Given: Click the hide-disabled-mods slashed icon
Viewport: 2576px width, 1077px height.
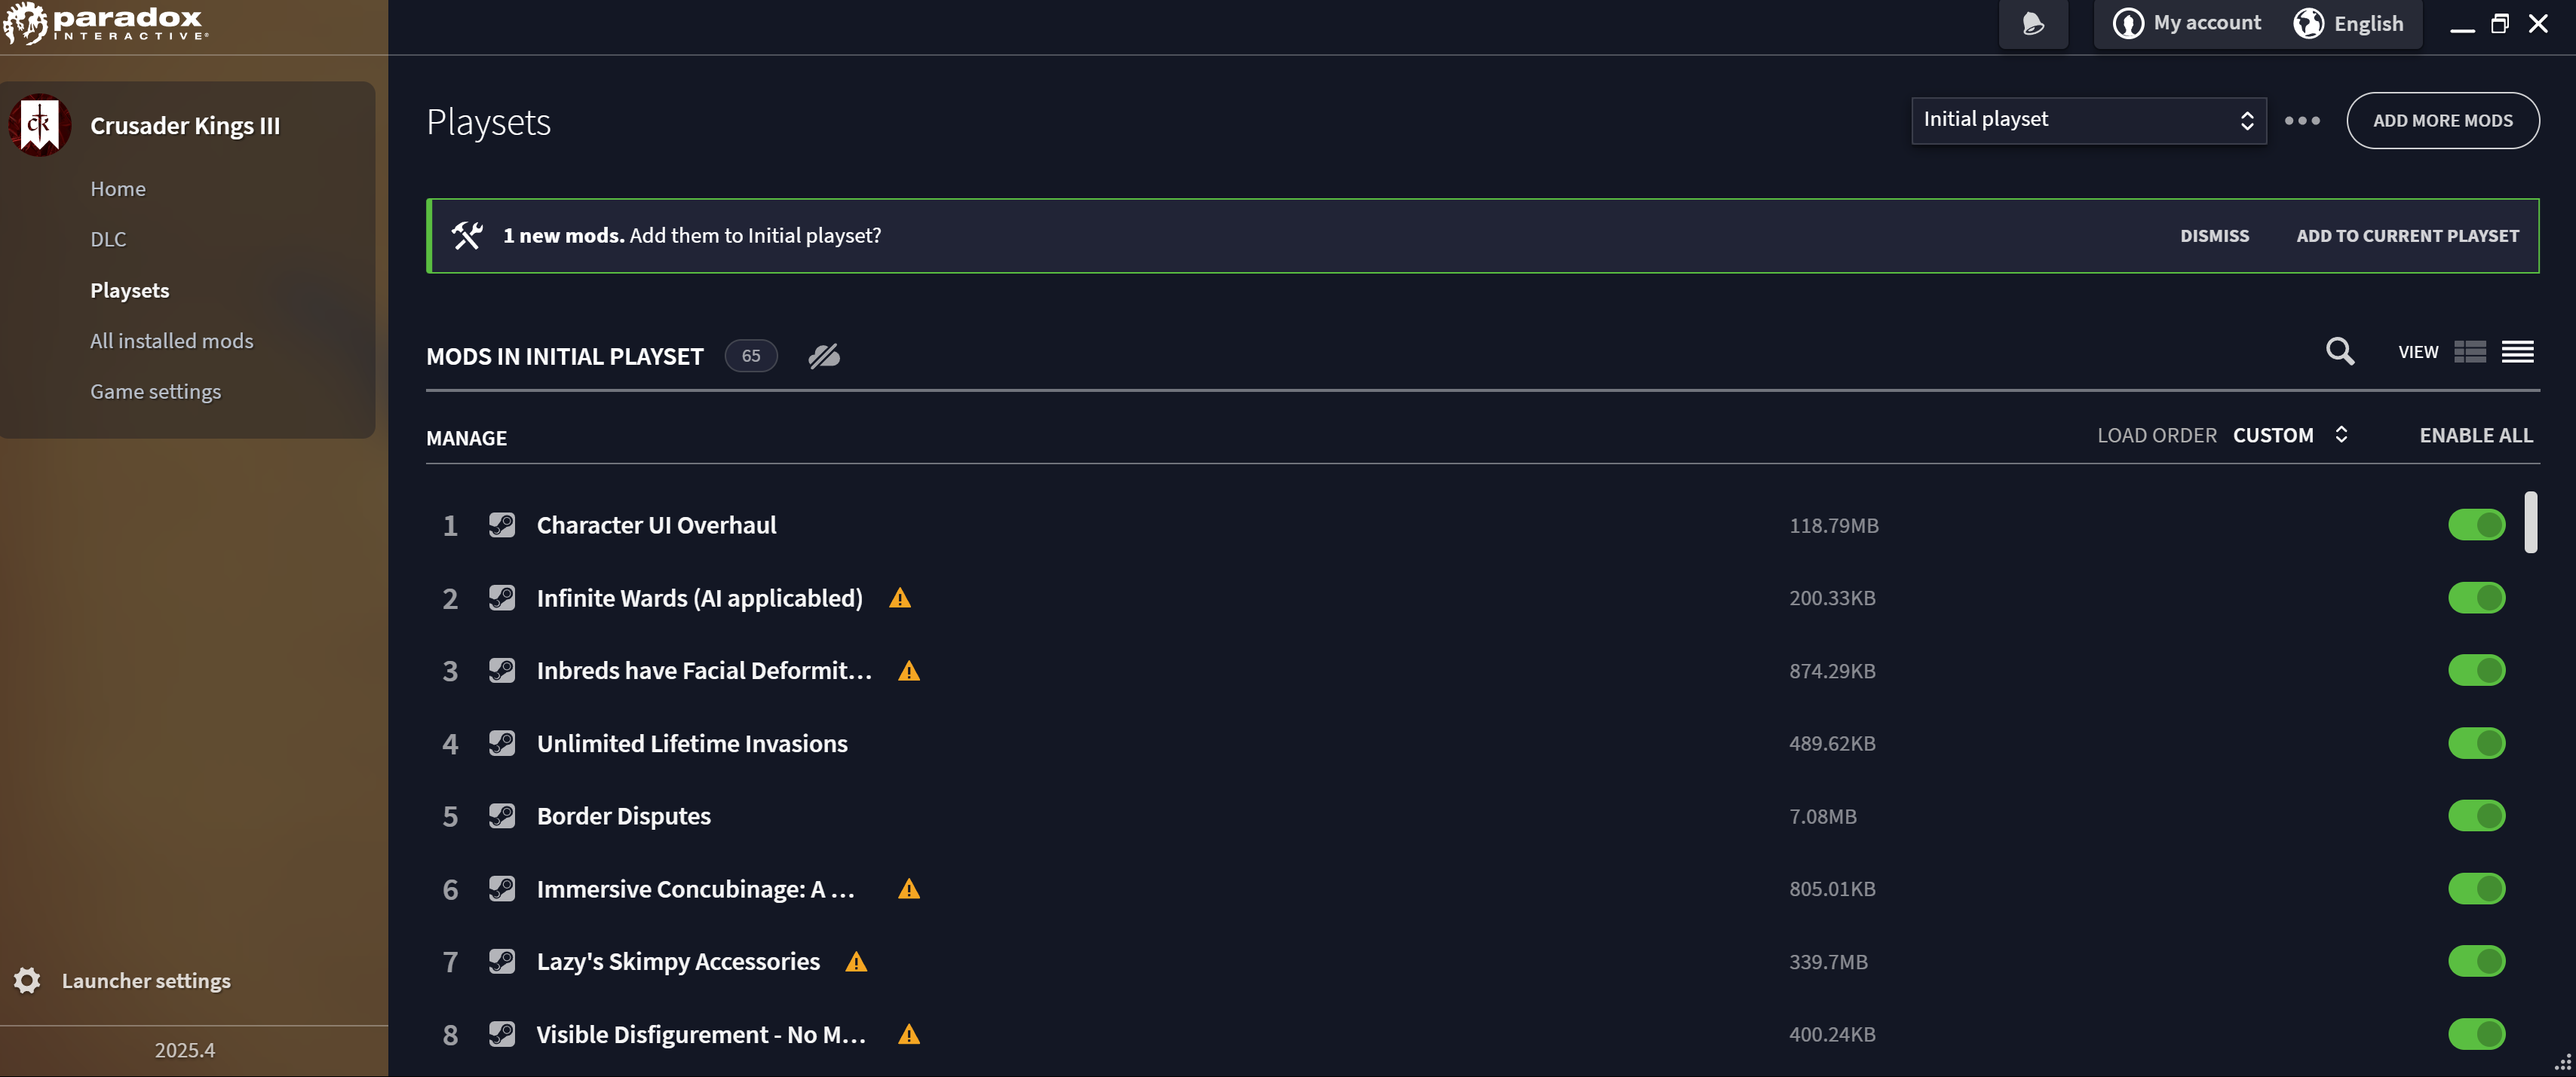Looking at the screenshot, I should tap(823, 356).
